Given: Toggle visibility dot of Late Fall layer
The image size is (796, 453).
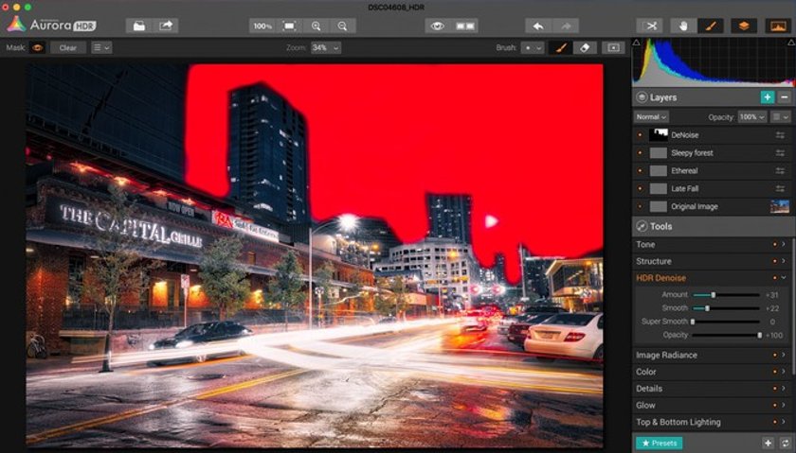Looking at the screenshot, I should coord(640,189).
